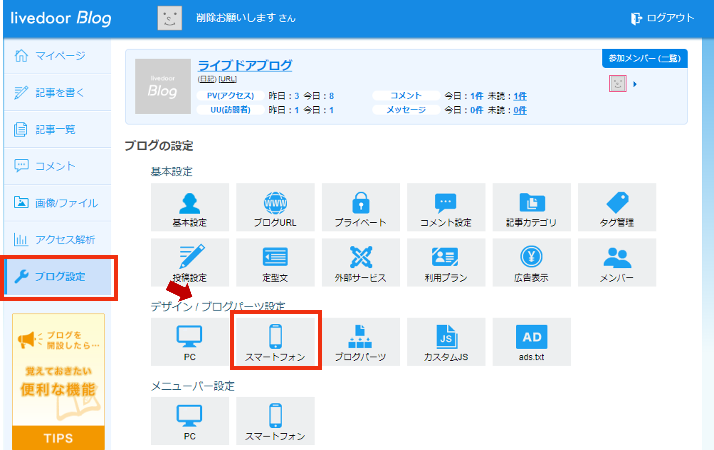Open the ライブドアブログ title link
The height and width of the screenshot is (450, 714).
tap(245, 65)
